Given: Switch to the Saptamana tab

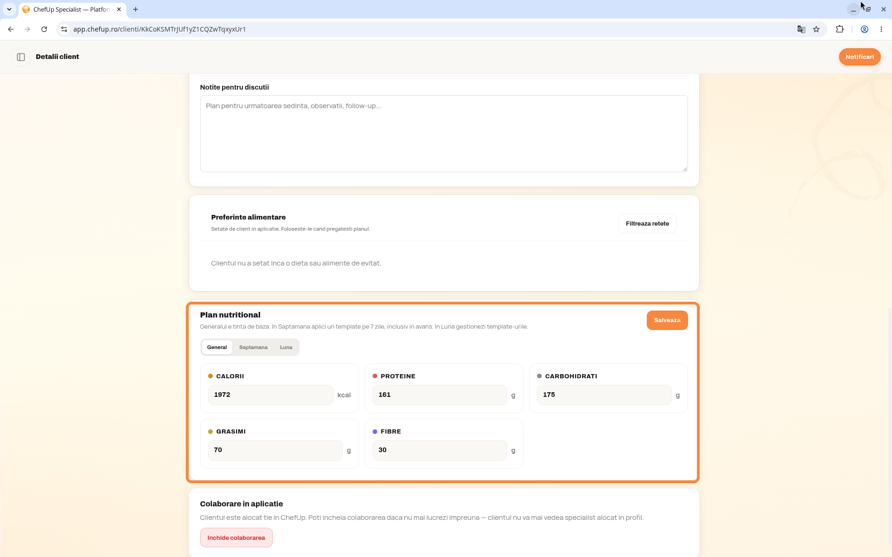Looking at the screenshot, I should (x=253, y=347).
